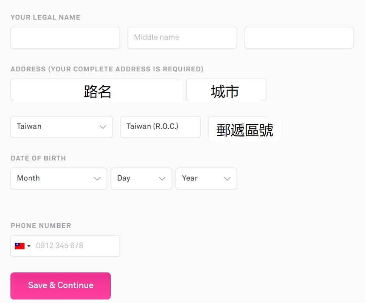This screenshot has height=303, width=365.
Task: Click the chevron in the Taiwan country dropdown
Action: pyautogui.click(x=103, y=127)
